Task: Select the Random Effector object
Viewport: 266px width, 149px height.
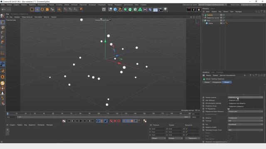Action: point(213,18)
